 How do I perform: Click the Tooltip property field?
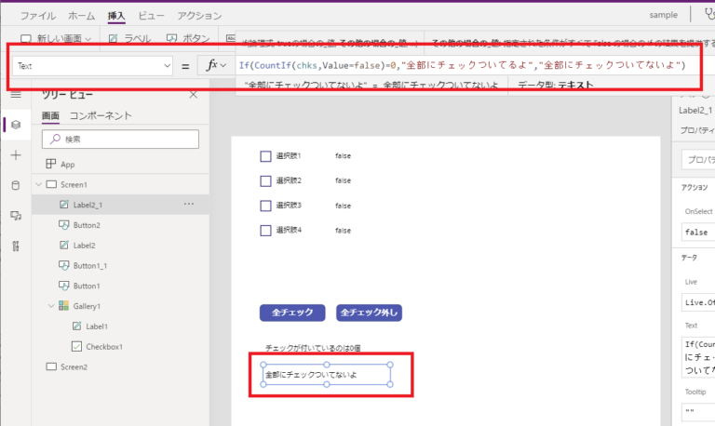(698, 412)
